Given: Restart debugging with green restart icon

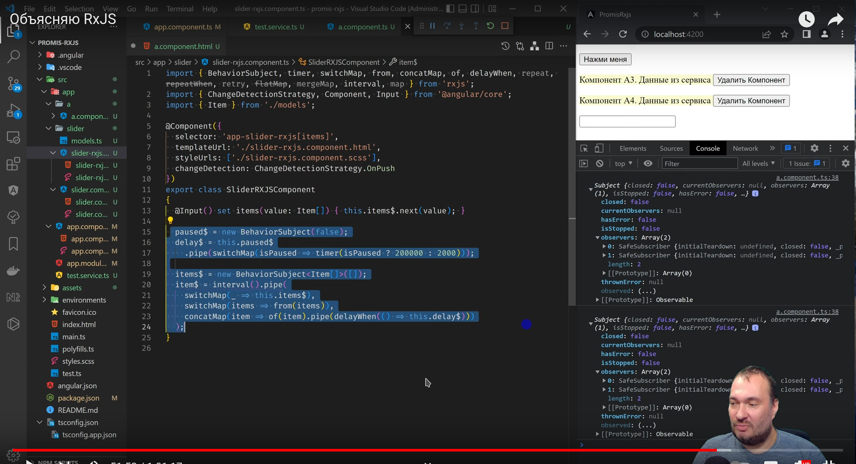Looking at the screenshot, I should 490,26.
